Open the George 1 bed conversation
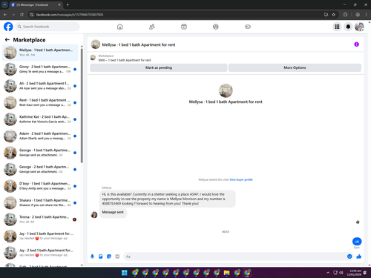Viewport: 371px width, 278px height. (x=40, y=153)
